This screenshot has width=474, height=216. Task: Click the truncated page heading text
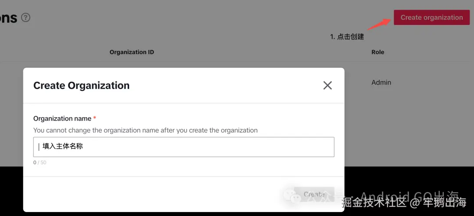click(8, 17)
